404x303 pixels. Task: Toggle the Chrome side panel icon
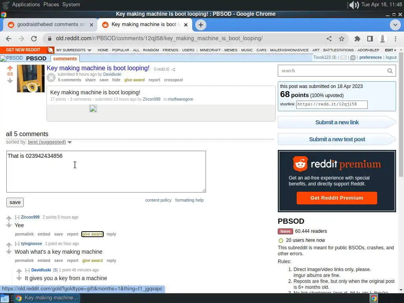[x=370, y=39]
